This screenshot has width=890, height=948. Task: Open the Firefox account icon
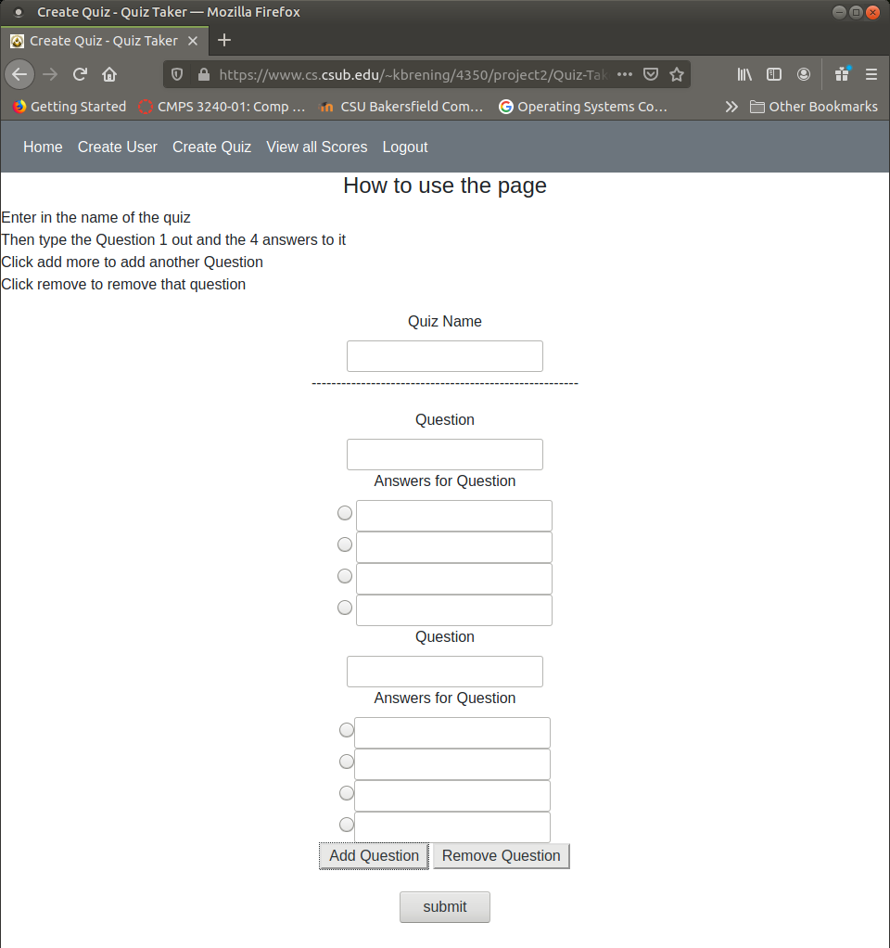click(804, 74)
